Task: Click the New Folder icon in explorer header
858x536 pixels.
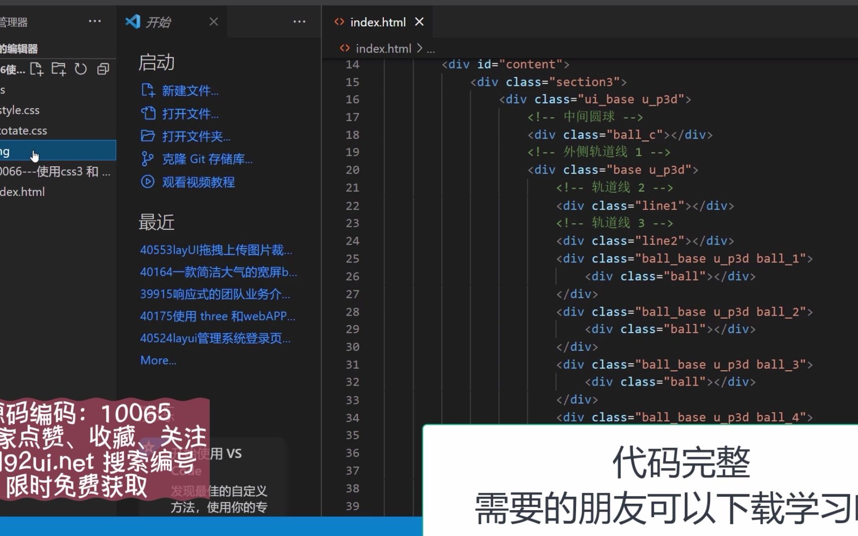Action: (59, 69)
